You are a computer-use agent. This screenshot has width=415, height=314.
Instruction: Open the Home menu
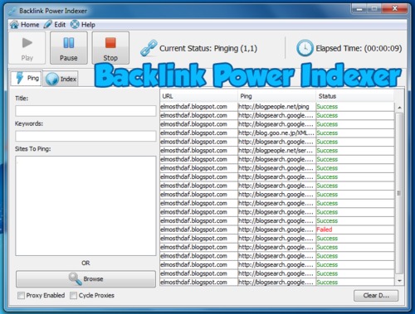click(x=25, y=25)
